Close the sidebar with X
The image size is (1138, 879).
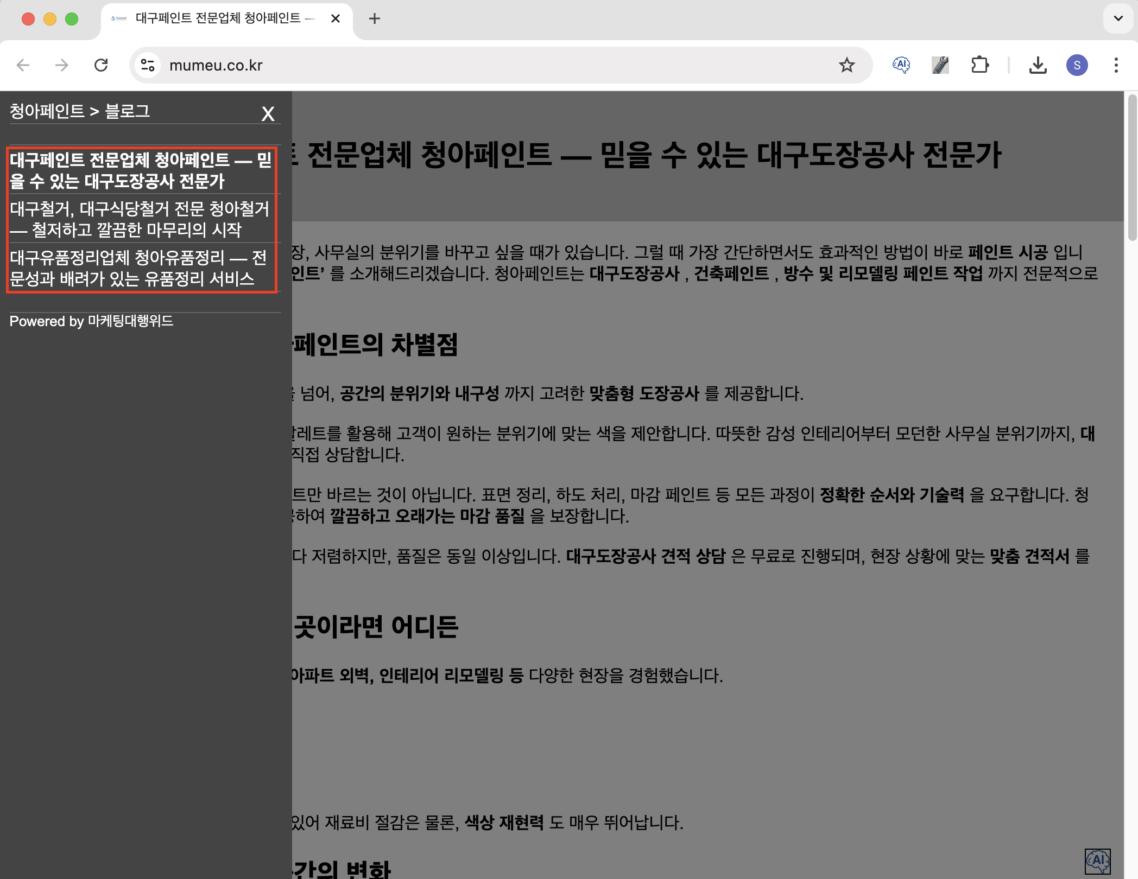[x=268, y=114]
